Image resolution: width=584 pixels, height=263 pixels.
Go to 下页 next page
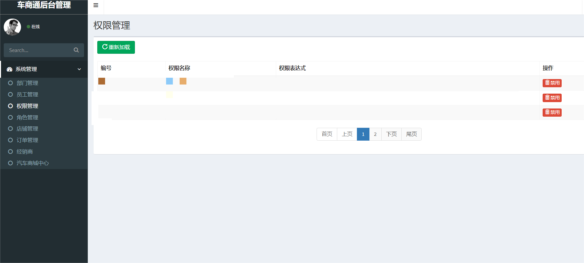[391, 134]
